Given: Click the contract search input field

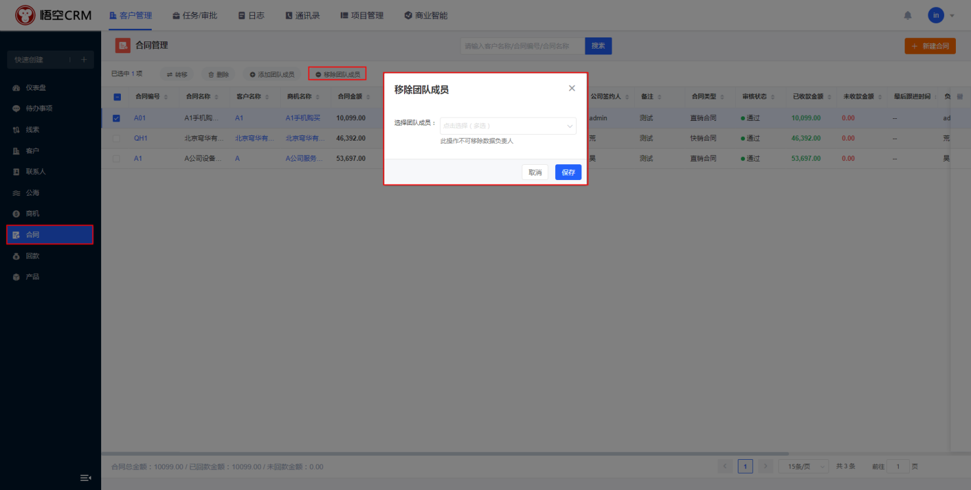Looking at the screenshot, I should pyautogui.click(x=522, y=46).
